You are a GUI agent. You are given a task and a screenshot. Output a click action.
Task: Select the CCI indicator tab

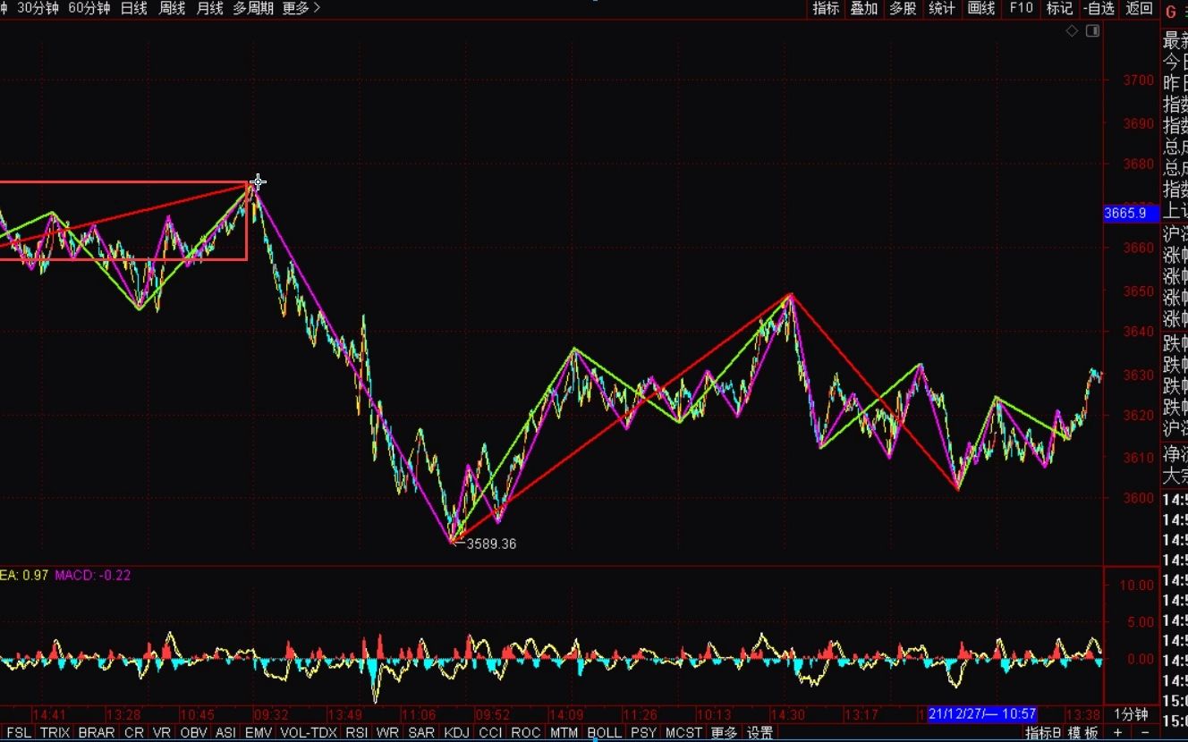click(490, 733)
